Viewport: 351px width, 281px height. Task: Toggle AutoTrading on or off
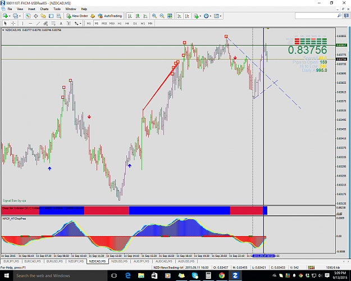tap(110, 16)
